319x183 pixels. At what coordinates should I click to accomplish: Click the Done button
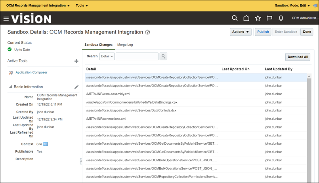[x=307, y=32]
